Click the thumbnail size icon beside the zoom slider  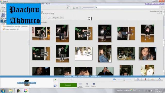click(x=114, y=79)
